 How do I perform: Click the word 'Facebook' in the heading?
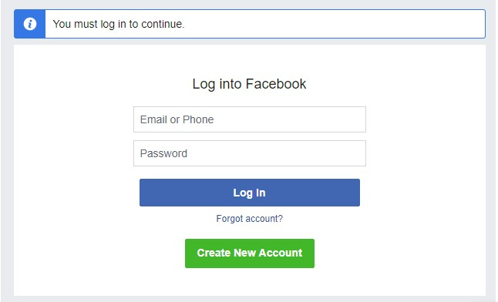click(x=276, y=84)
